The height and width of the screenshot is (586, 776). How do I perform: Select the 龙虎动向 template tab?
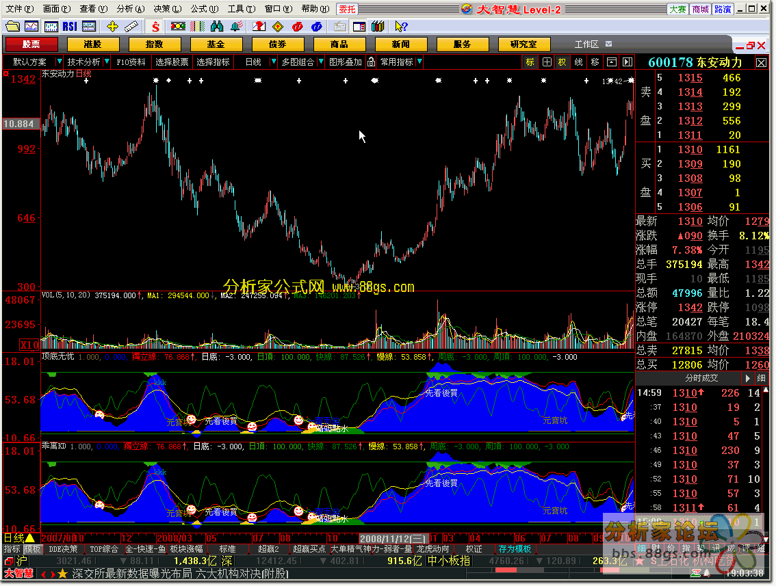(433, 549)
